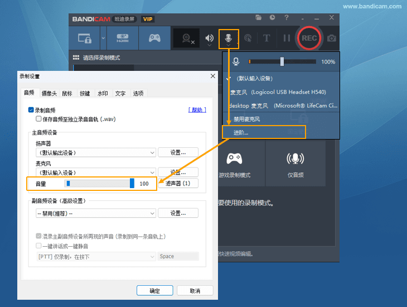Image resolution: width=407 pixels, height=307 pixels.
Task: Select game recording mode gamepad icon
Action: [154, 38]
